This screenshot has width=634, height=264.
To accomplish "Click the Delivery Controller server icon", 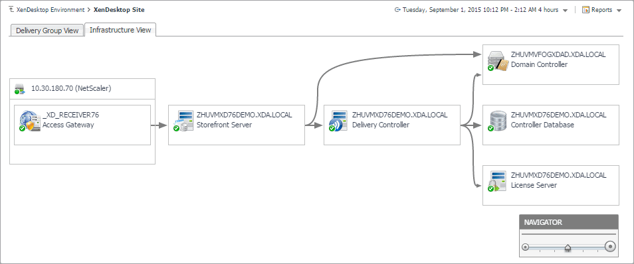I will coord(339,121).
